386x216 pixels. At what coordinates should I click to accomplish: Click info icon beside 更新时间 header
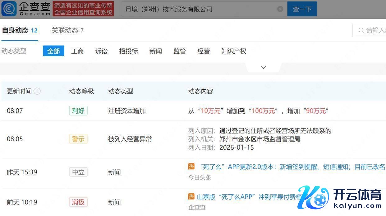(x=37, y=91)
